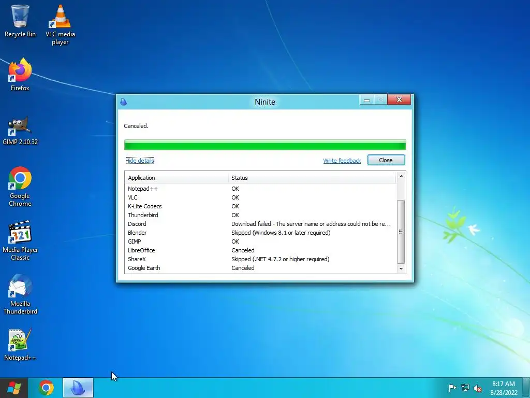The width and height of the screenshot is (530, 398).
Task: Click the Application column header
Action: tap(177, 178)
